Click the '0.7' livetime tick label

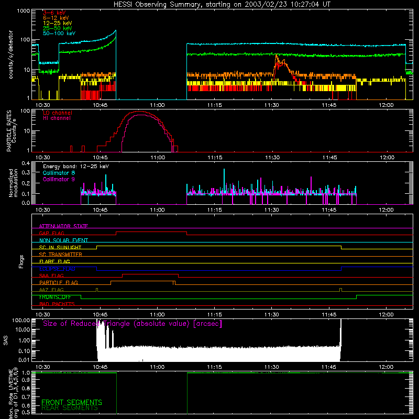(x=26, y=396)
